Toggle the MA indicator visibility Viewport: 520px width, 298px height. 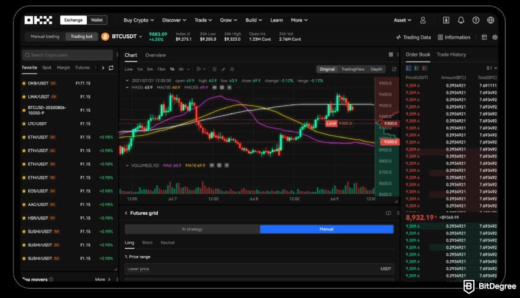click(x=214, y=87)
